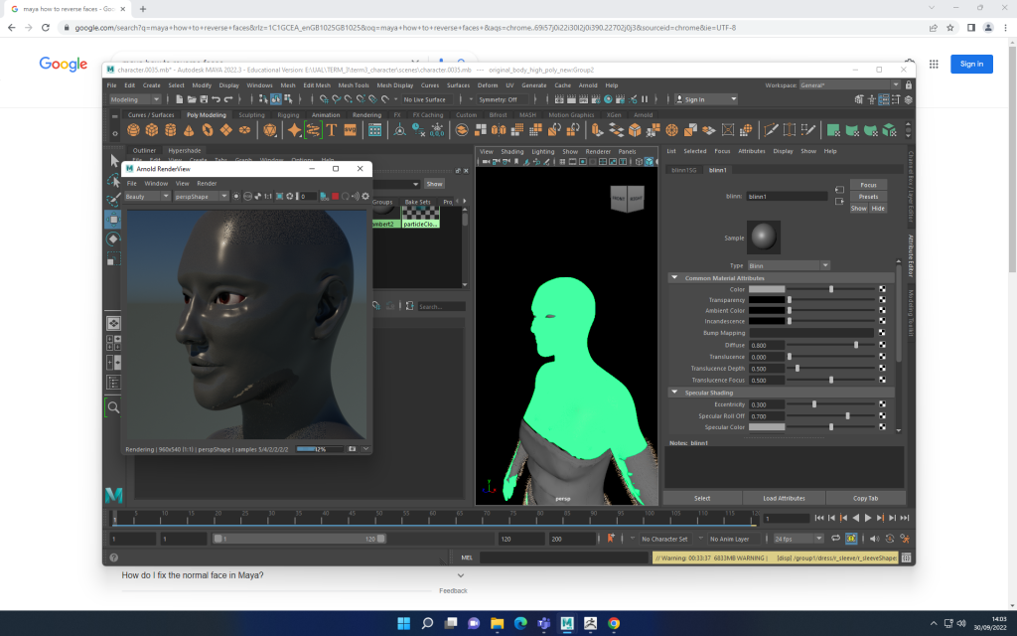Stop the Arnold render with red square
This screenshot has height=636, width=1017.
click(x=336, y=196)
